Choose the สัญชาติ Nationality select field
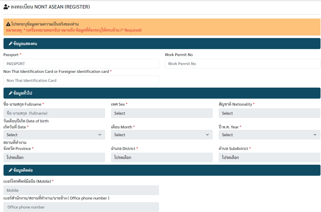 pyautogui.click(x=269, y=113)
